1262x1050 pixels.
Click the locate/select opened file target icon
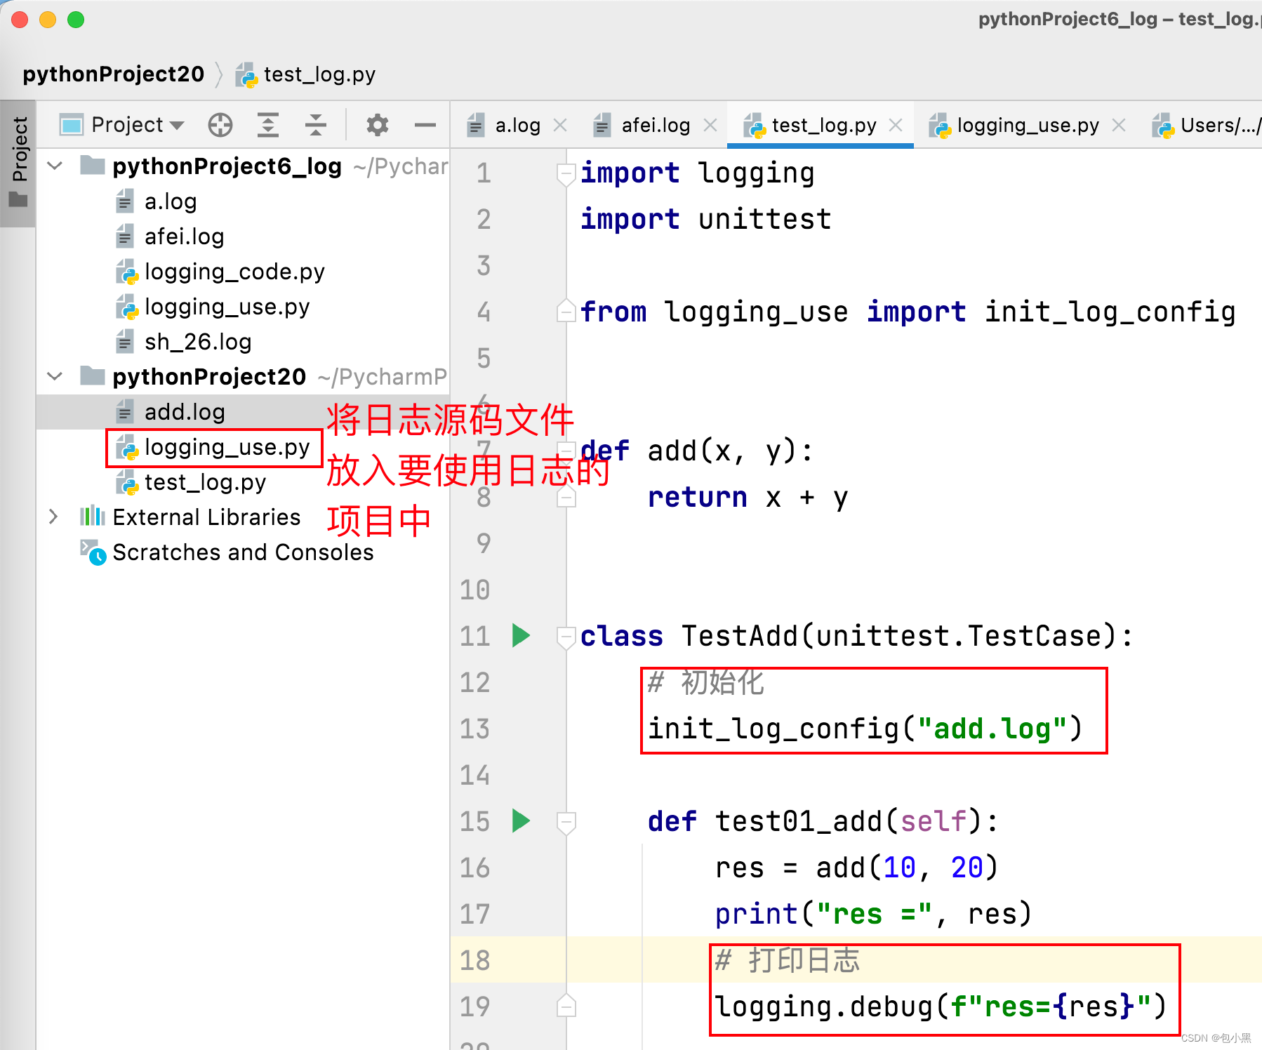coord(220,125)
